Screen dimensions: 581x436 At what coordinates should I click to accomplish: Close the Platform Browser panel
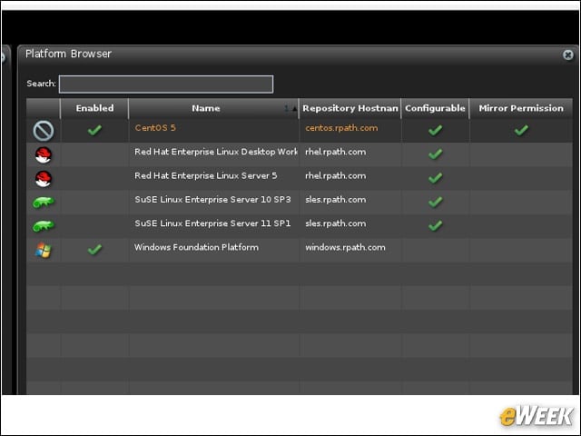tap(567, 54)
